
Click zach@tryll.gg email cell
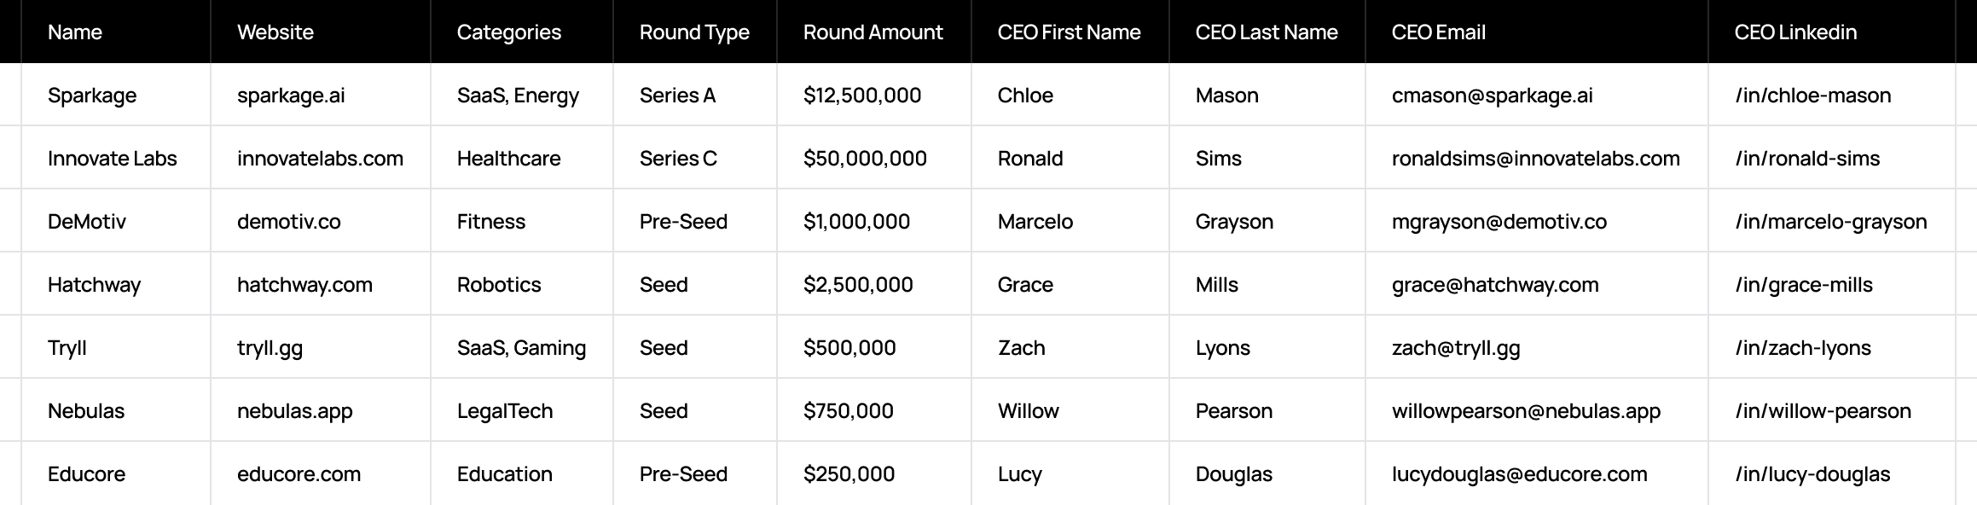click(x=1537, y=347)
